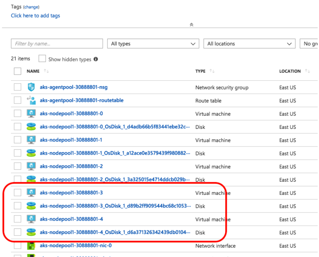Click here to add tags link
319x257 pixels.
[36, 16]
